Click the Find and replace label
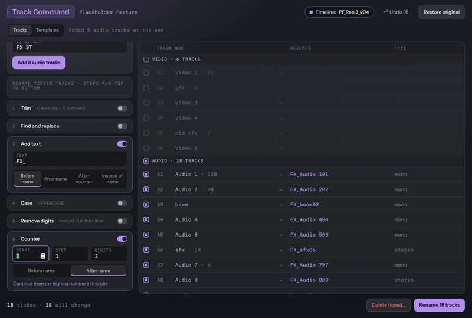Image resolution: width=472 pixels, height=318 pixels. 40,126
